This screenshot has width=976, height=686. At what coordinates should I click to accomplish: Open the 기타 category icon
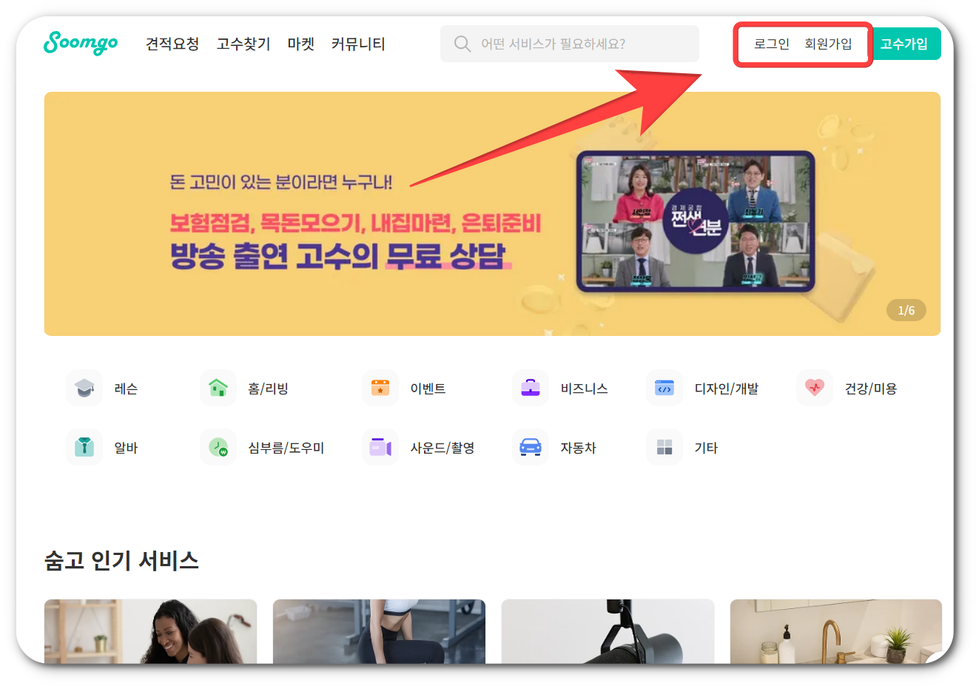[664, 447]
